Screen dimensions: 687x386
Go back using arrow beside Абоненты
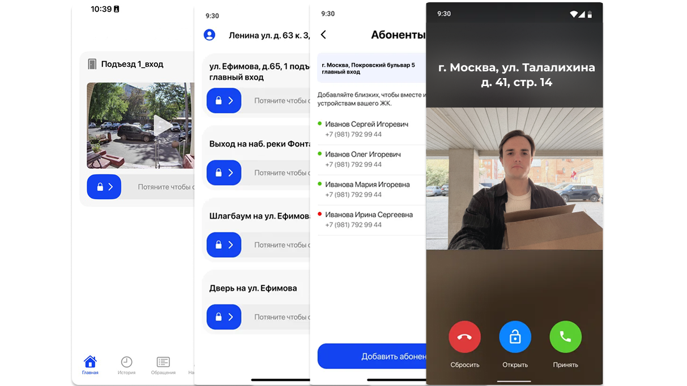click(x=323, y=35)
